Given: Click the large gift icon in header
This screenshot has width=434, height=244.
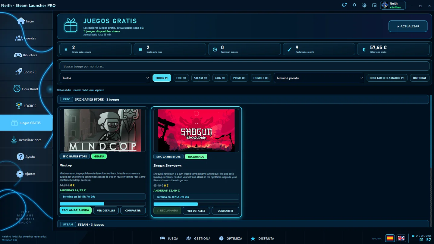Looking at the screenshot, I should (71, 25).
